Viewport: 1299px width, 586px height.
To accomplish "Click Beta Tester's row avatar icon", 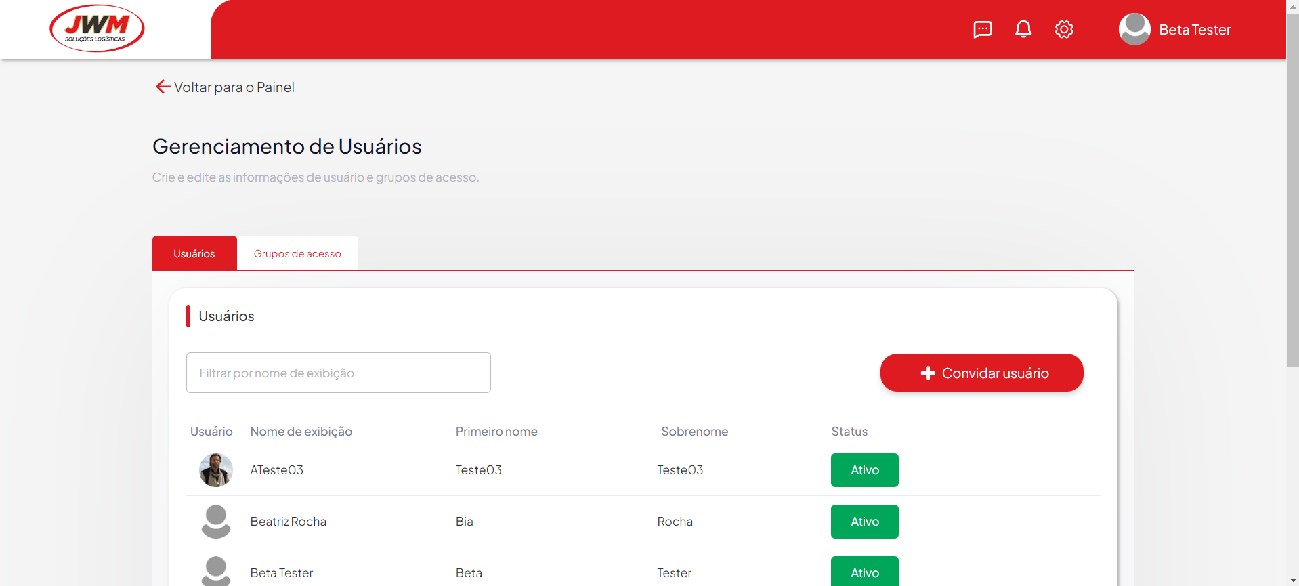I will coord(216,571).
